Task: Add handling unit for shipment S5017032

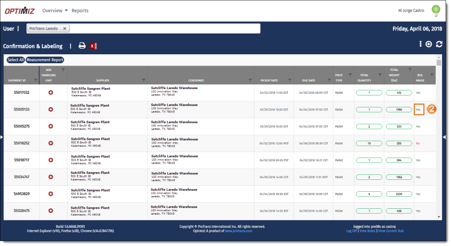Action: (51, 92)
